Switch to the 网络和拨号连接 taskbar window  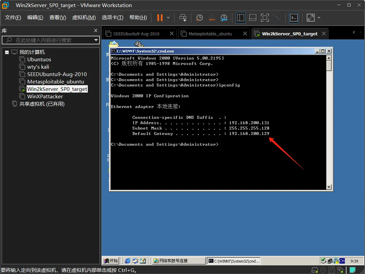coord(179,261)
